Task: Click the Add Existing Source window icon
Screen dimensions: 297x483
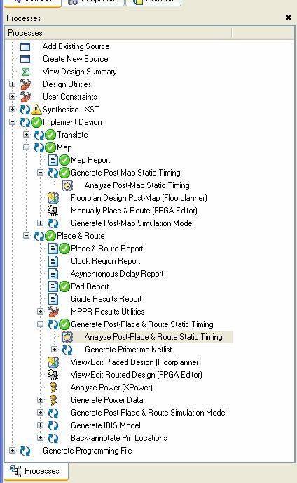Action: 25,46
